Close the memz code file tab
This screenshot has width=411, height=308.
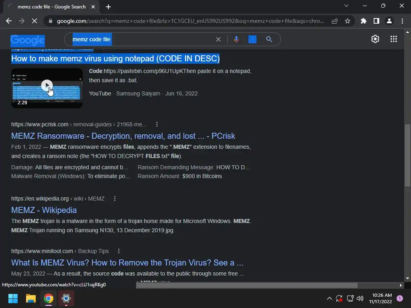coord(93,7)
